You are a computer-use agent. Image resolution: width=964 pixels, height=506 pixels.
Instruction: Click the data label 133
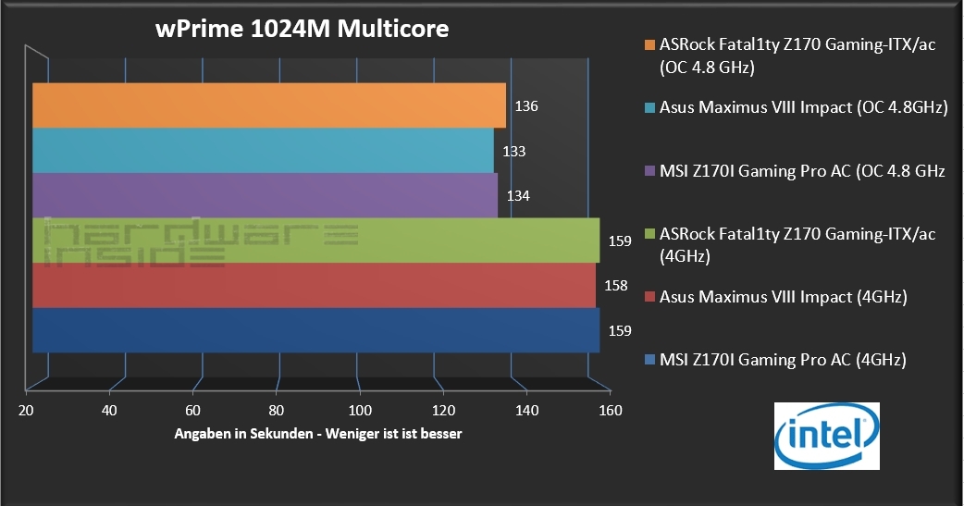pos(514,152)
